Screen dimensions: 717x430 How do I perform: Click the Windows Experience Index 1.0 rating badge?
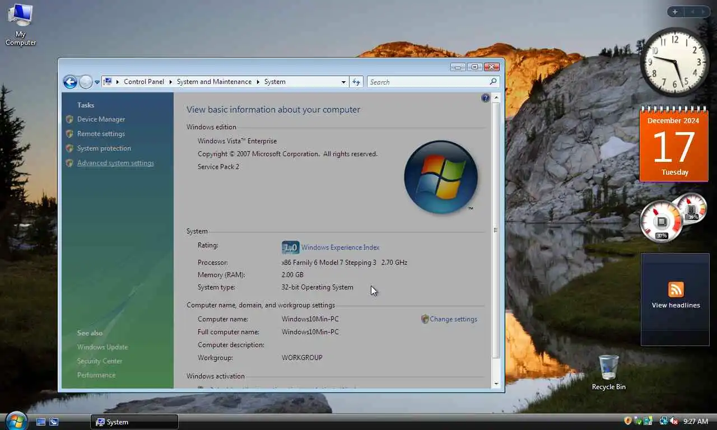click(290, 247)
